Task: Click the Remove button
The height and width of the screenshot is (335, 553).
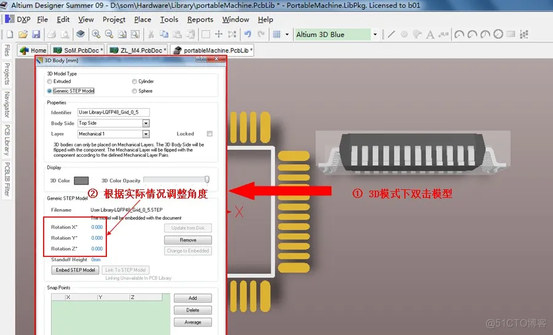Action: [188, 240]
